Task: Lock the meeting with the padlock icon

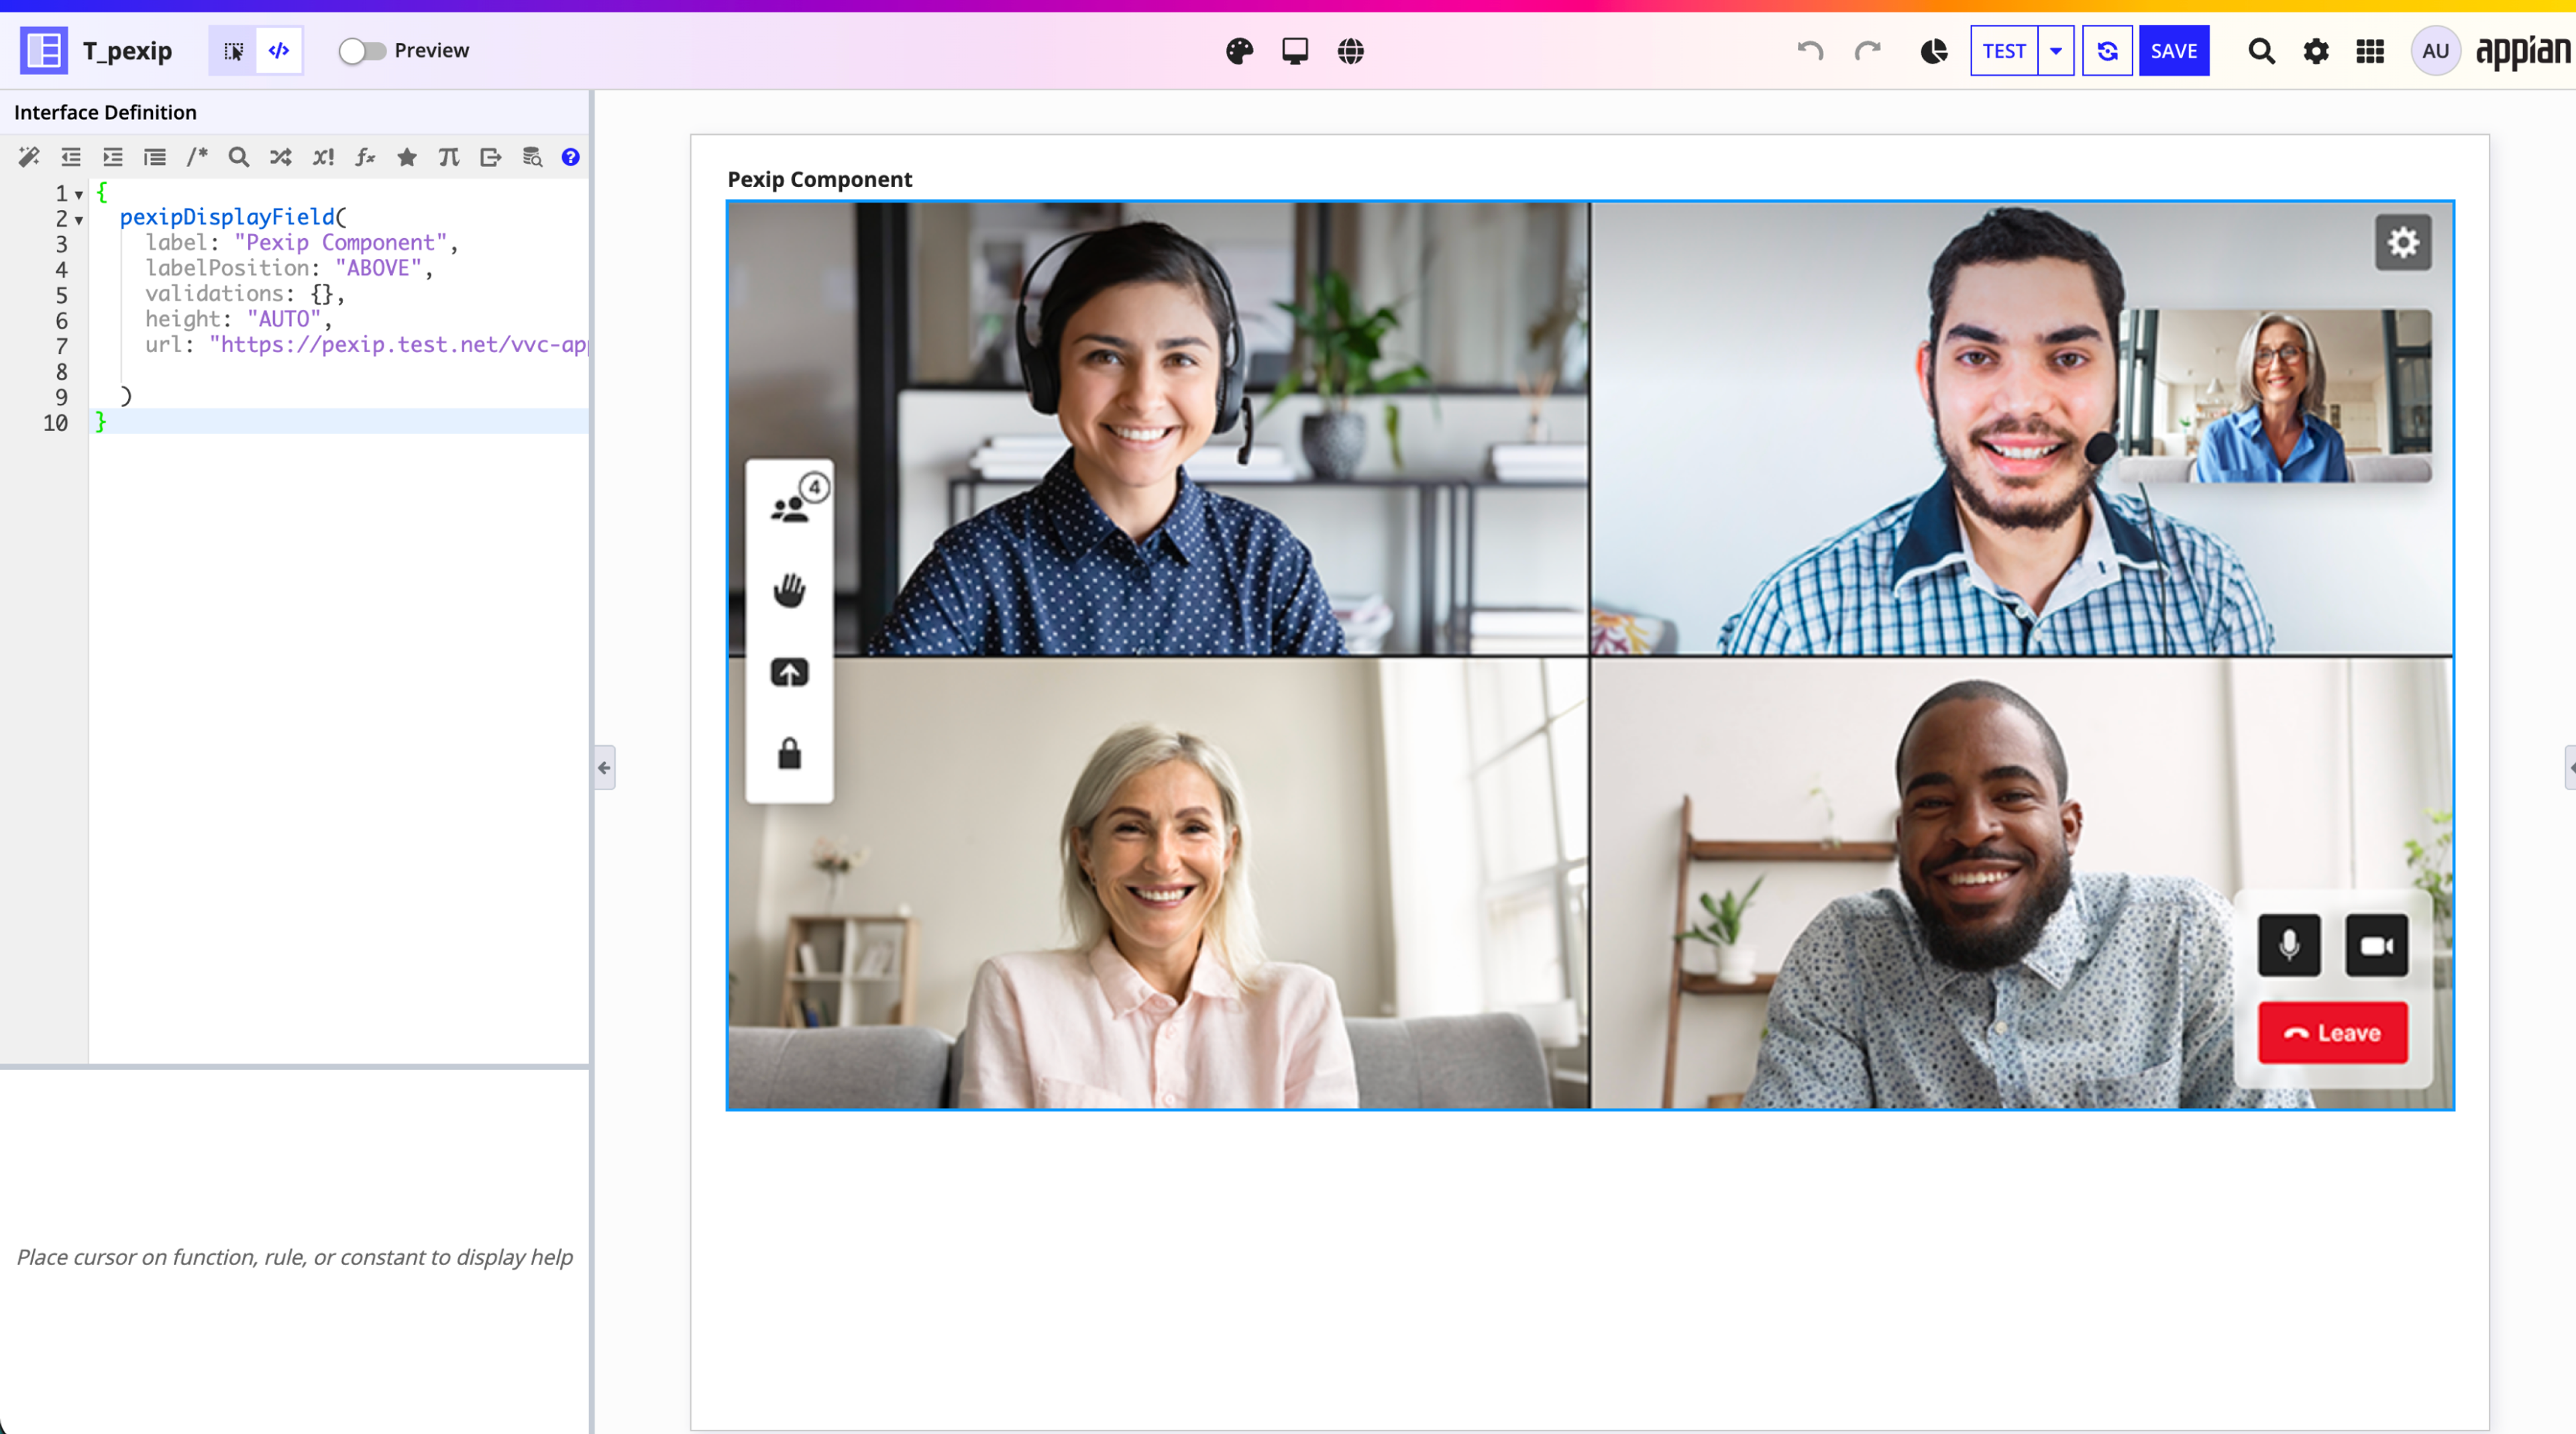Action: [789, 753]
